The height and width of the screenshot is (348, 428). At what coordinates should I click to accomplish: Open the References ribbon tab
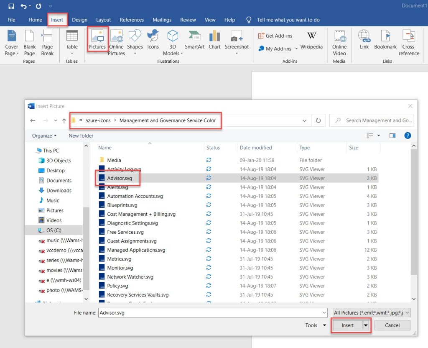coord(132,20)
